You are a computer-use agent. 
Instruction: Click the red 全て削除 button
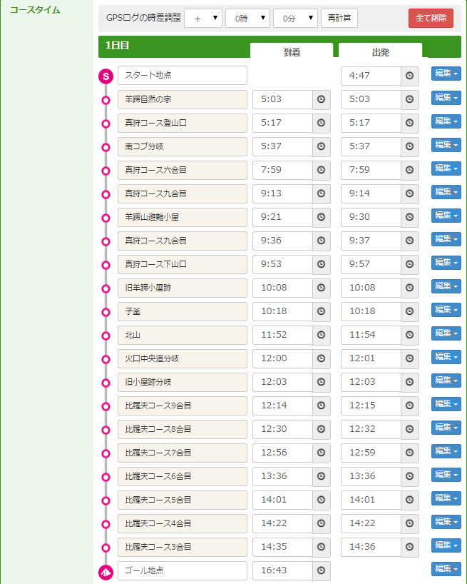431,19
